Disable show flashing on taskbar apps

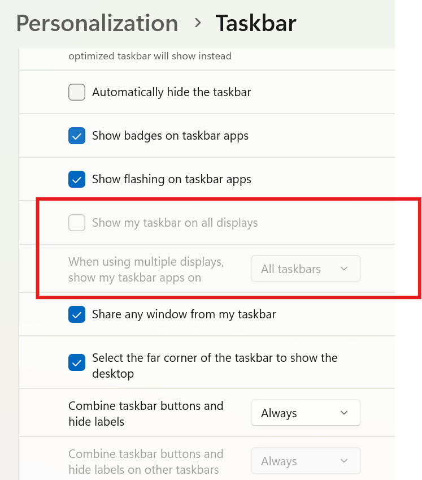tap(77, 179)
